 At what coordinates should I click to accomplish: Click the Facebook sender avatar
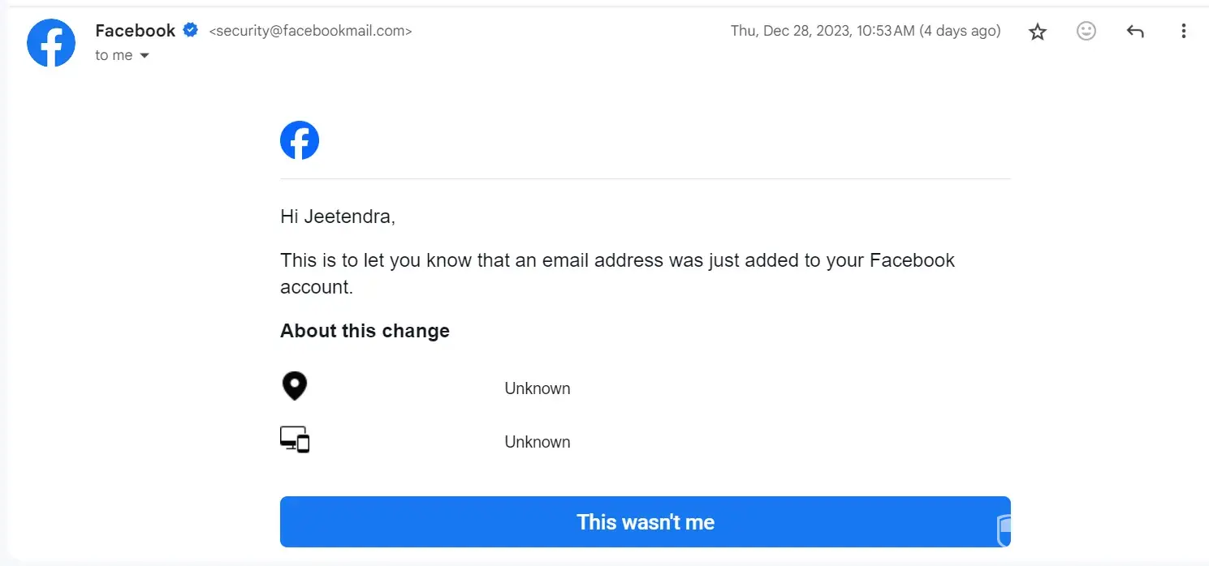[51, 42]
